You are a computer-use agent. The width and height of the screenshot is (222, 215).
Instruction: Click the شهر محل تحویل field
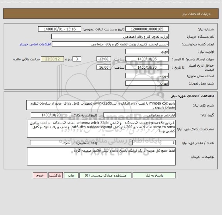[147, 83]
